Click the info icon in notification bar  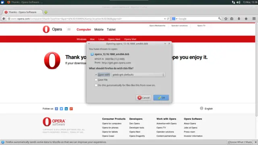3,142
